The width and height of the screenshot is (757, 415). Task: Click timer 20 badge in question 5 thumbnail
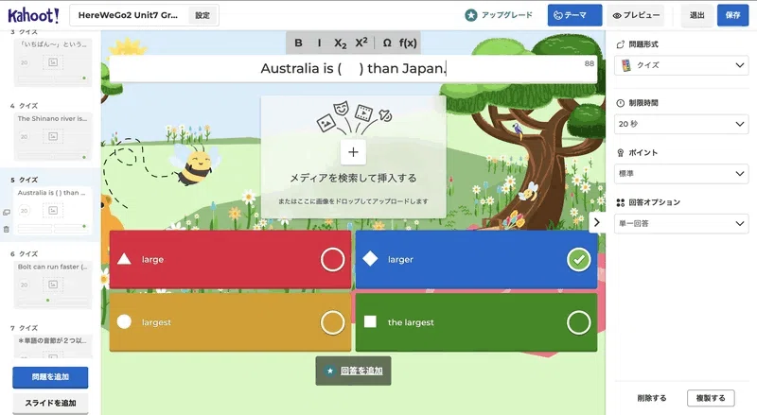25,211
